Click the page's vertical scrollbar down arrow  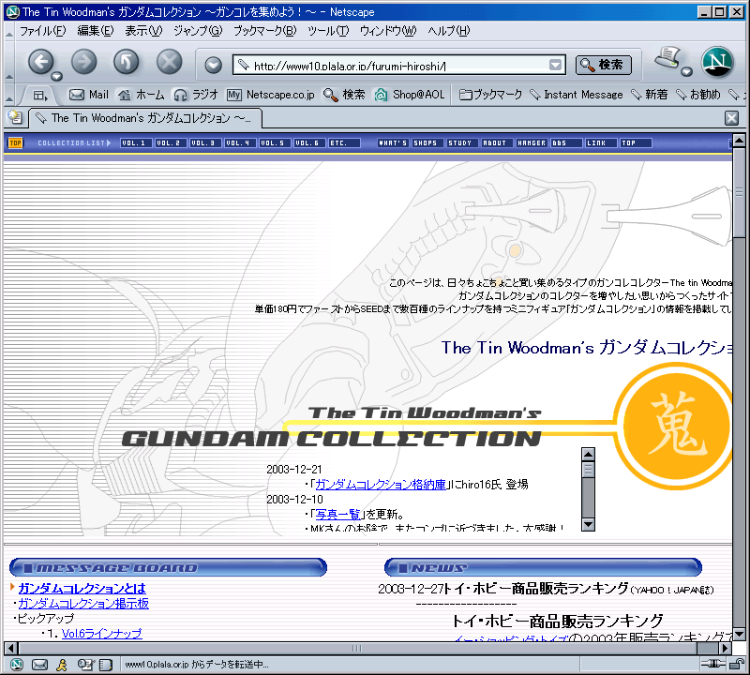point(739,635)
